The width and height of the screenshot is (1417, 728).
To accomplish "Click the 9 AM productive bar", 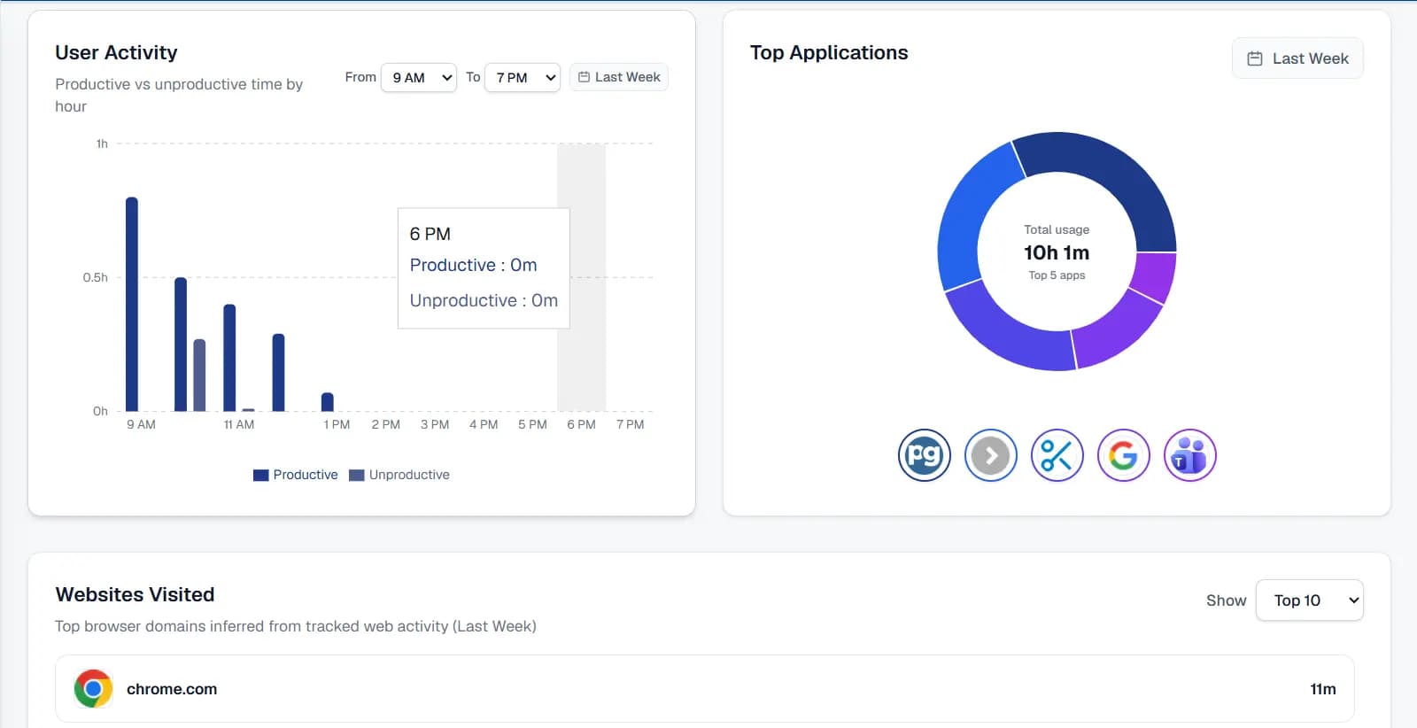I will click(132, 304).
